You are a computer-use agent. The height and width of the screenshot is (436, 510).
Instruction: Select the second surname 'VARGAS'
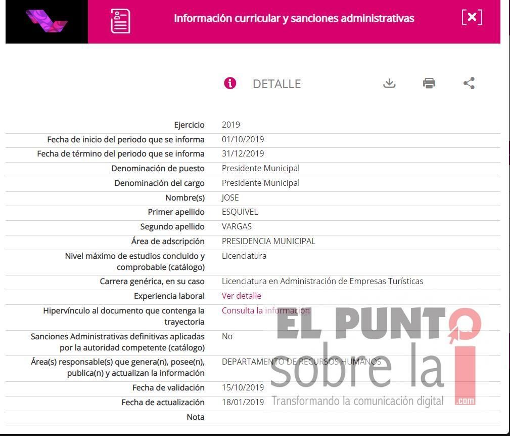[x=237, y=226]
